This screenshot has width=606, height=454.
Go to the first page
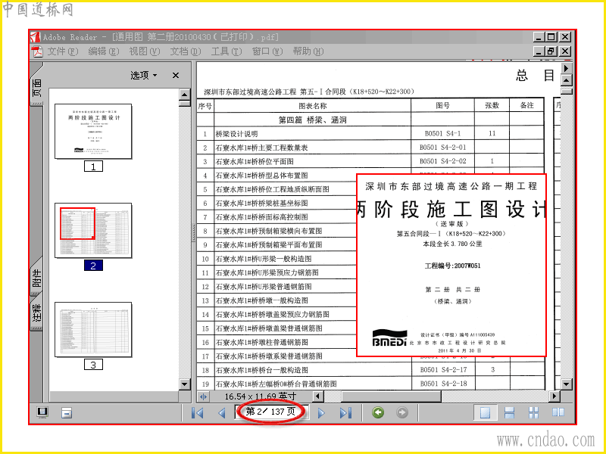coord(198,412)
